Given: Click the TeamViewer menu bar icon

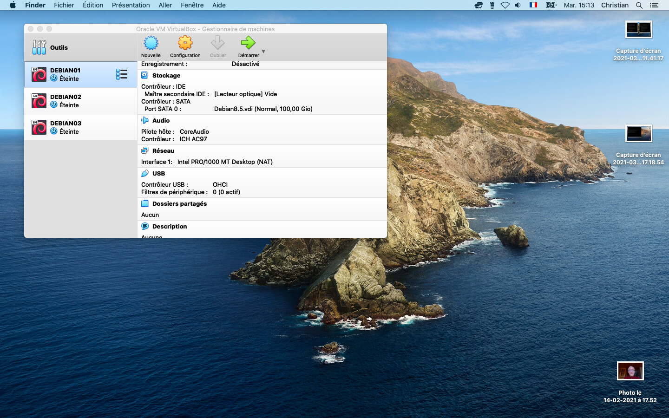Looking at the screenshot, I should 479,5.
